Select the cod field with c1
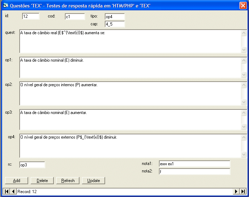This screenshot has width=249, height=197. [75, 16]
